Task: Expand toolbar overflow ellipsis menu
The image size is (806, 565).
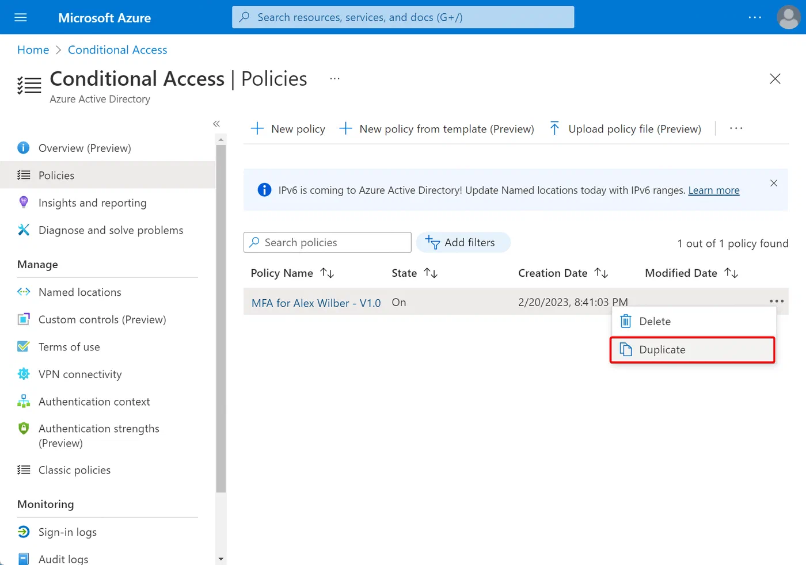Action: (x=736, y=128)
